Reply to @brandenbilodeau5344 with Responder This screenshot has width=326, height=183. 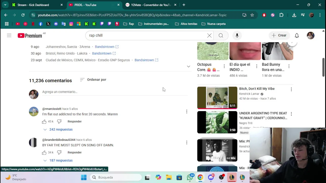tap(75, 152)
